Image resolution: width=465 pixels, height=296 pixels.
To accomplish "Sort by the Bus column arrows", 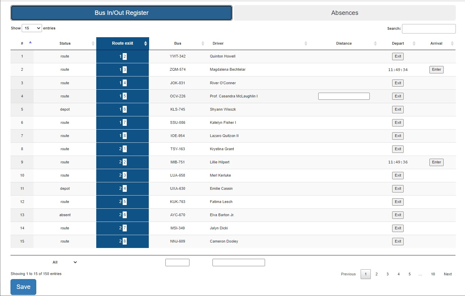I will (203, 43).
